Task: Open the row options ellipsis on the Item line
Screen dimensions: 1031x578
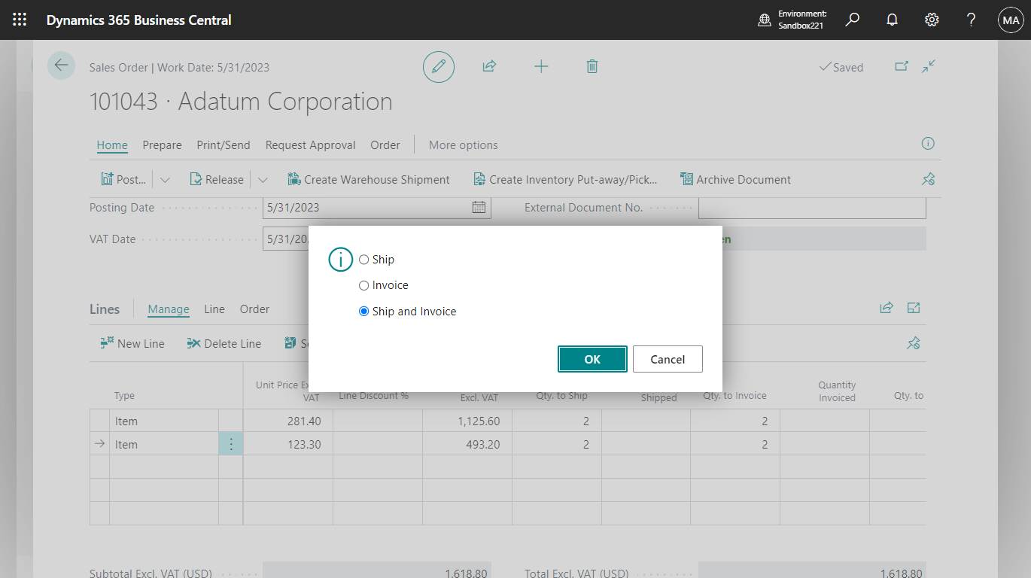Action: click(231, 443)
